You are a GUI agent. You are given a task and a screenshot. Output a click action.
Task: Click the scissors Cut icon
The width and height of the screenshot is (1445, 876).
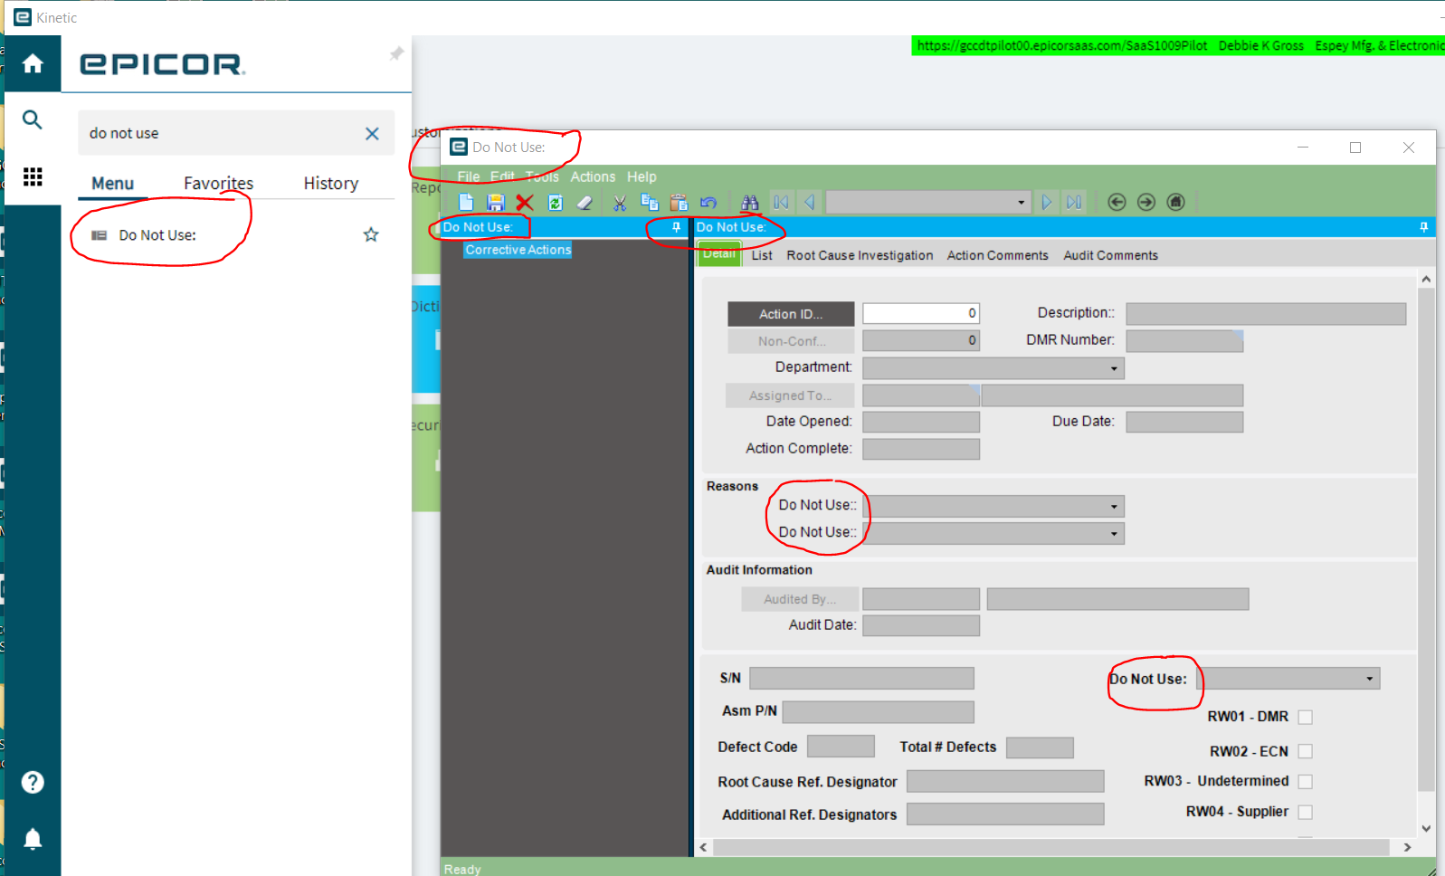pyautogui.click(x=620, y=203)
